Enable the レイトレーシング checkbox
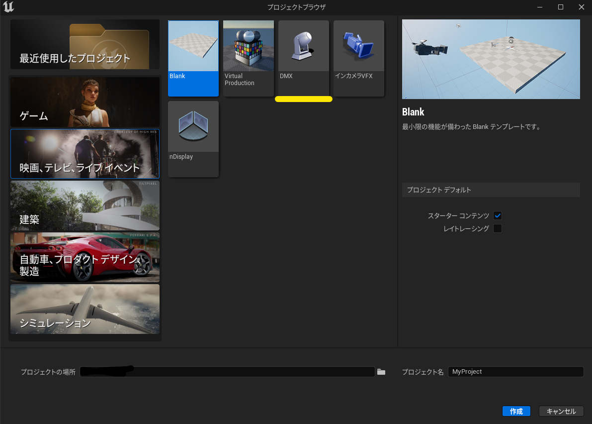The width and height of the screenshot is (592, 424). 498,228
